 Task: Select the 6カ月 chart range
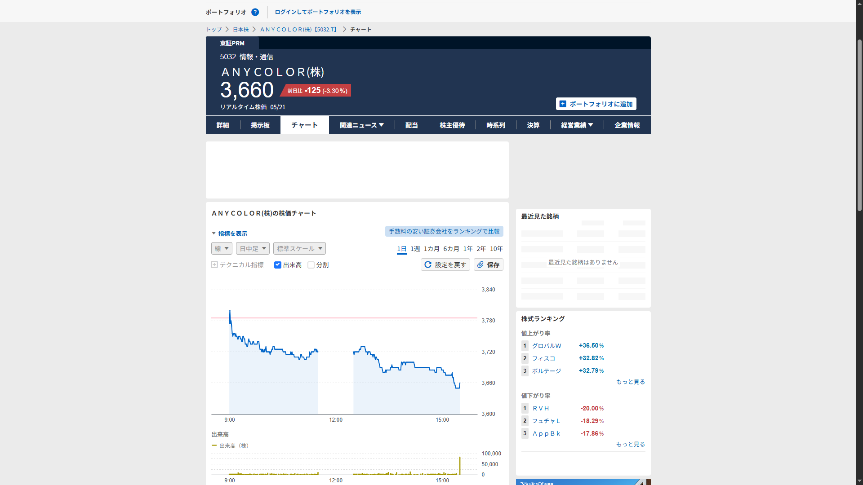coord(451,249)
